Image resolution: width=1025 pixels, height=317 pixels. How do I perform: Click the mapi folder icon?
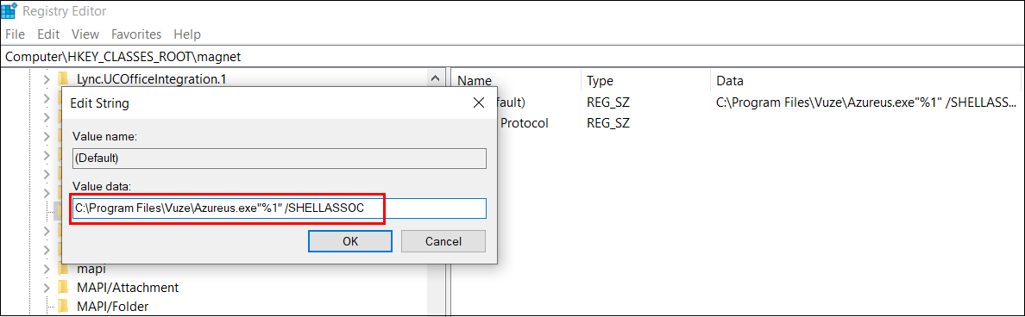click(63, 269)
